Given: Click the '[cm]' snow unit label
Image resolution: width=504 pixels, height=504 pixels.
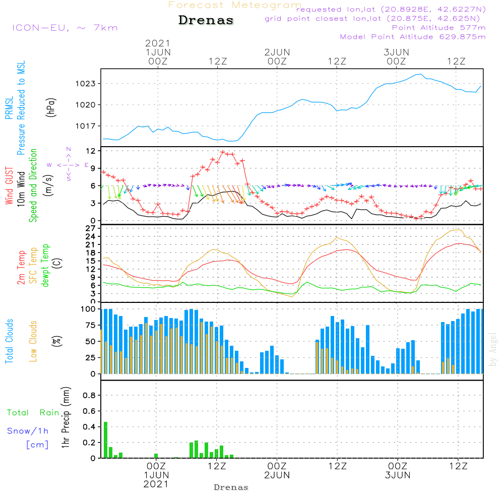Looking at the screenshot, I should point(37,445).
